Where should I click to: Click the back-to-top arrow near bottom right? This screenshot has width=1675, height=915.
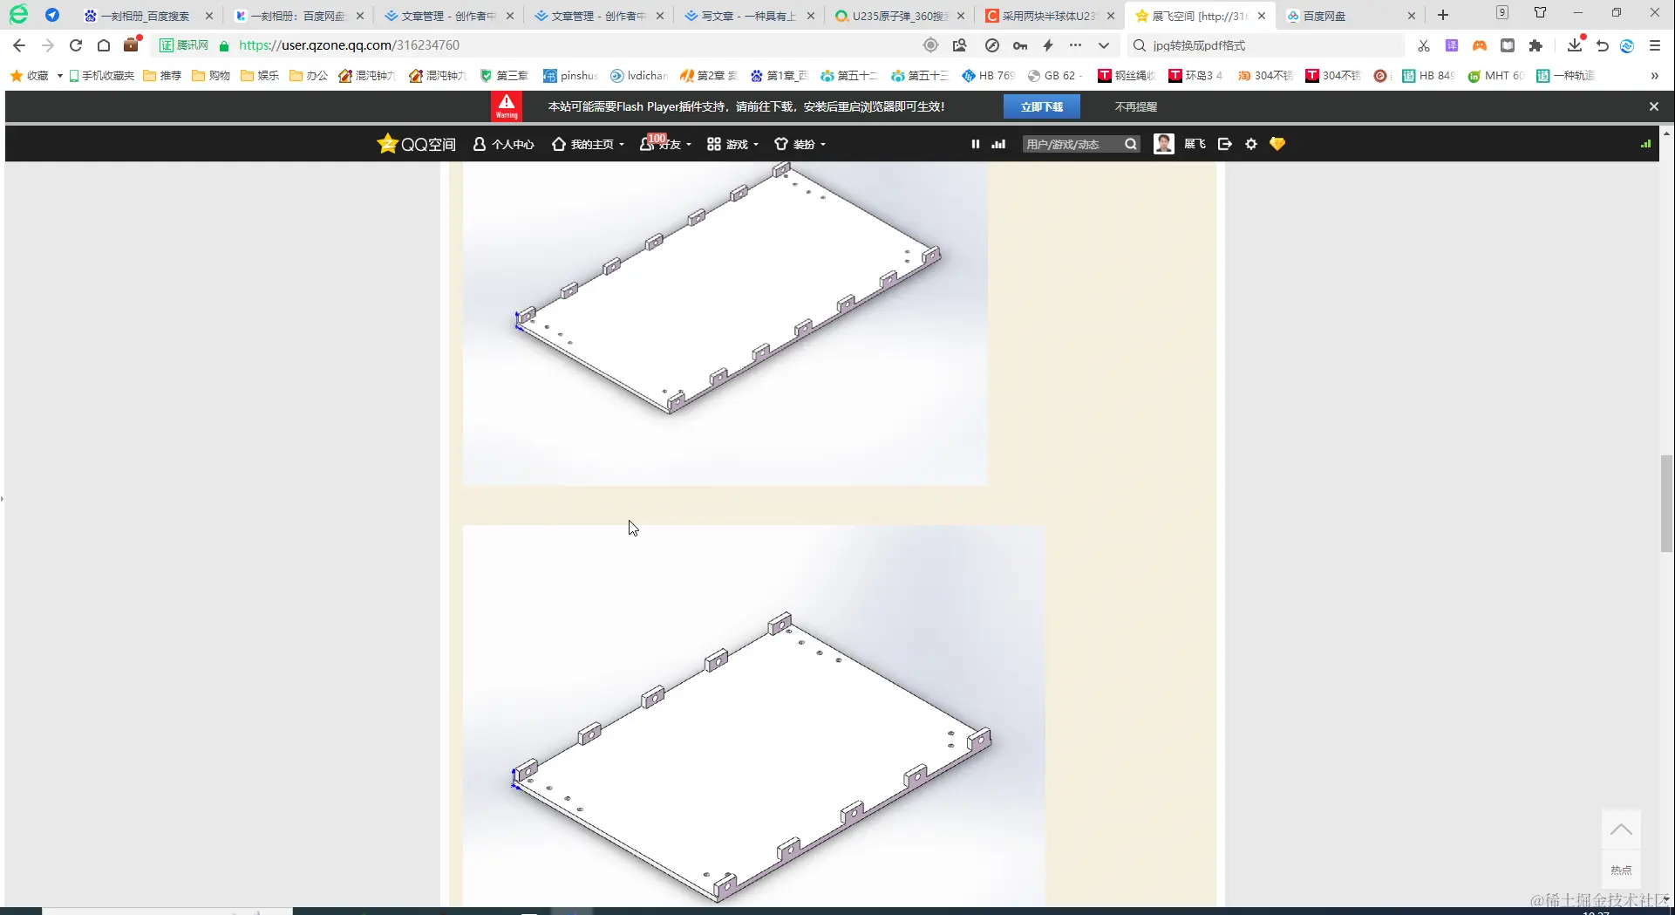coord(1620,829)
